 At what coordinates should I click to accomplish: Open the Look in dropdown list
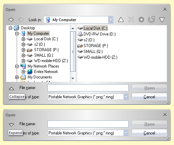point(111,20)
